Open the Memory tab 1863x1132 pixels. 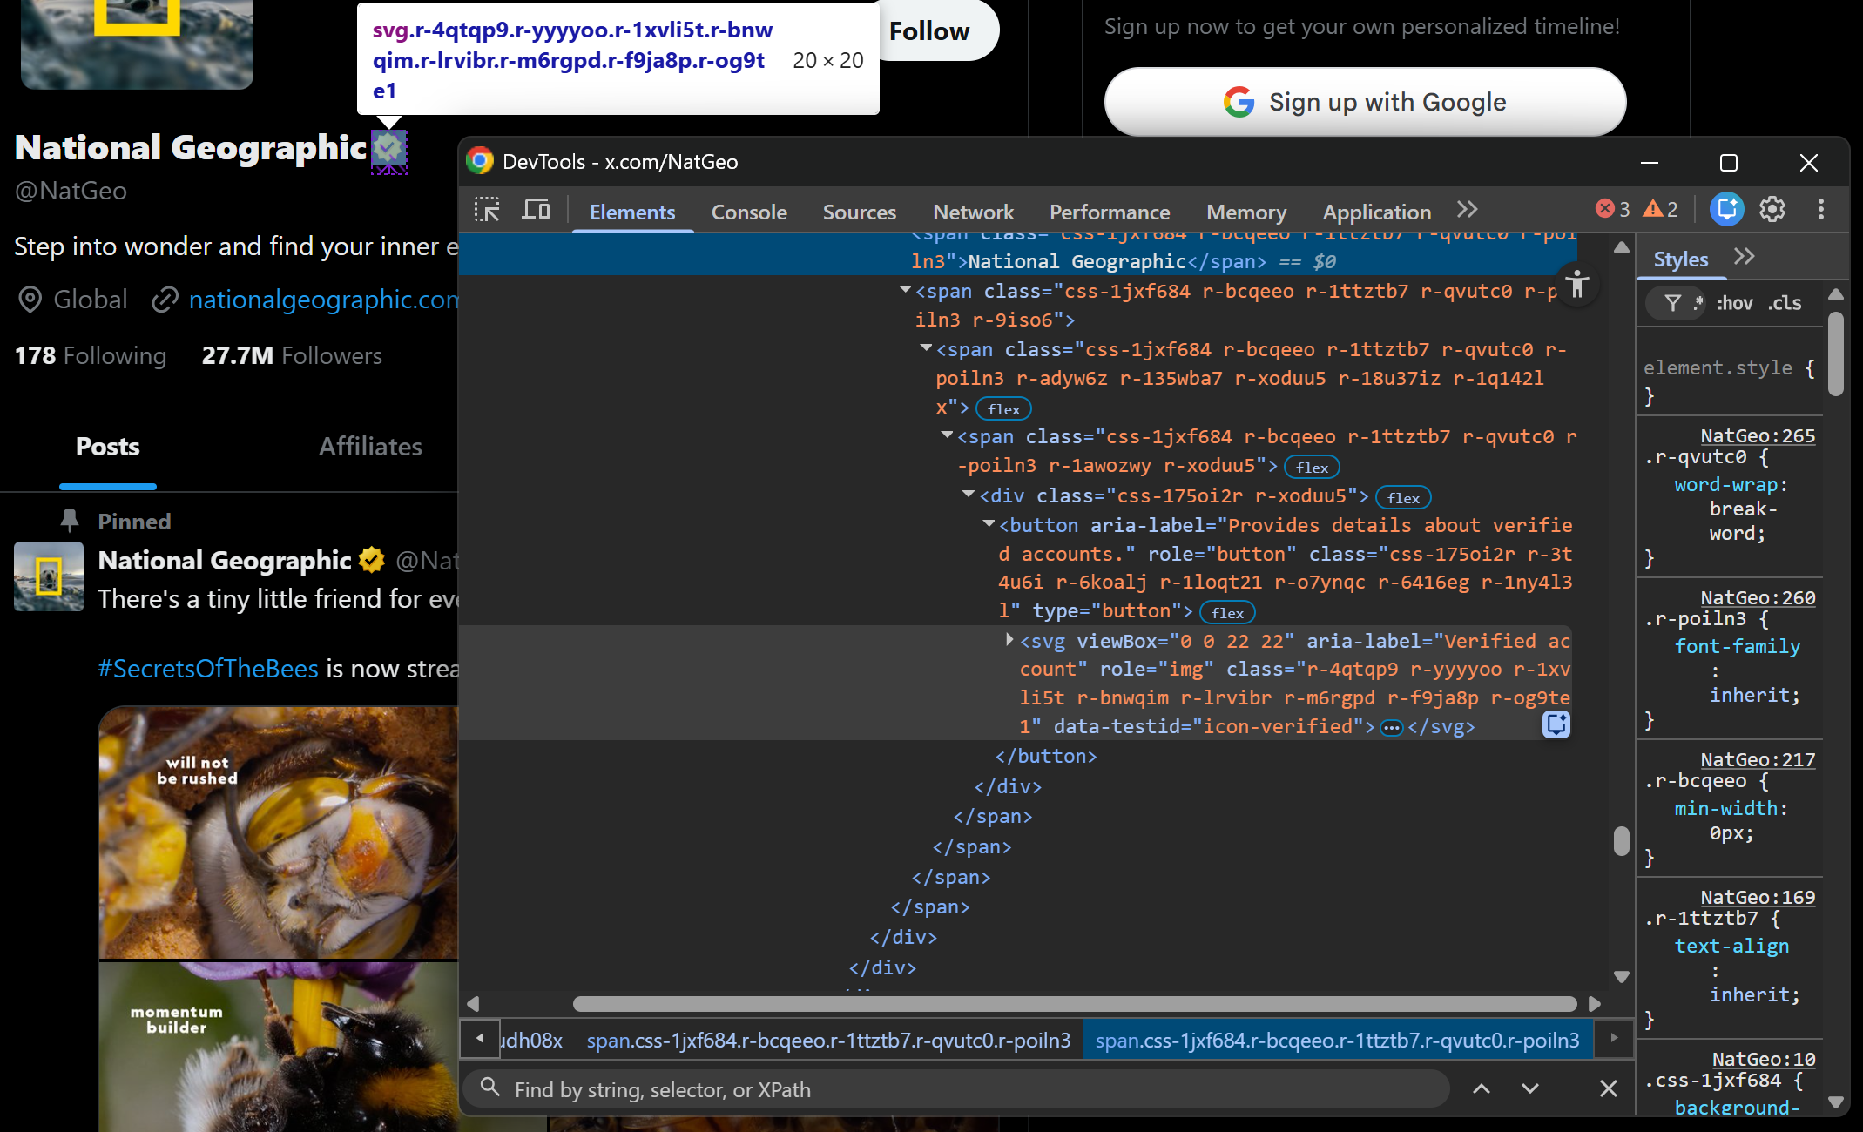(1246, 212)
